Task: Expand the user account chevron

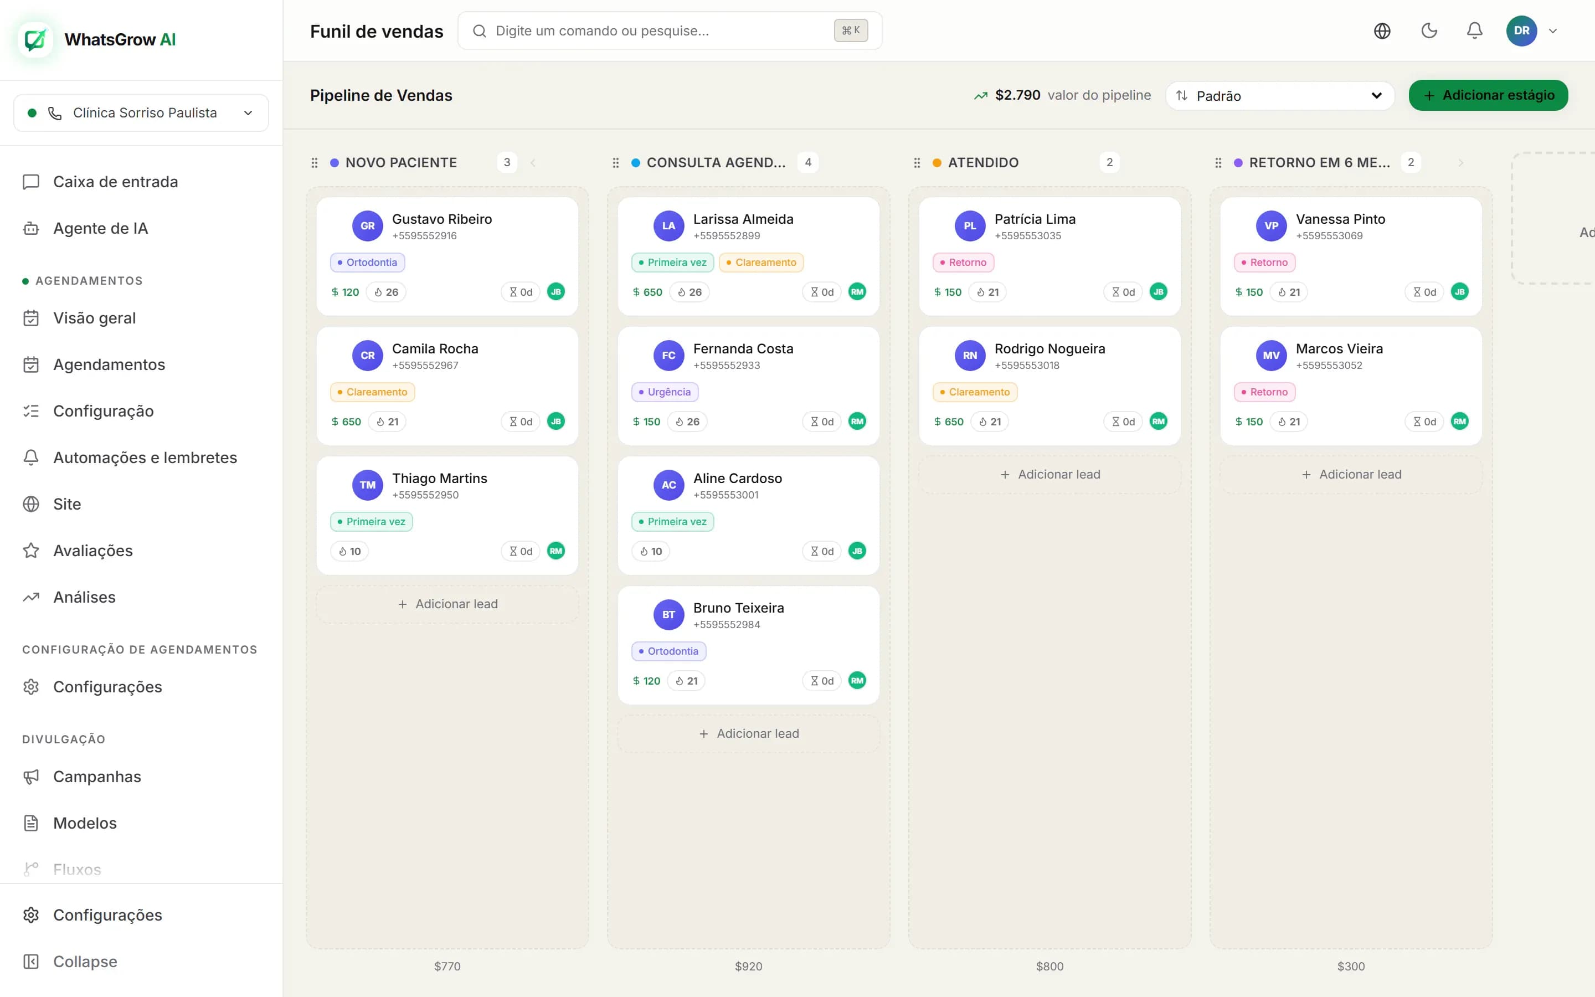Action: (1553, 31)
